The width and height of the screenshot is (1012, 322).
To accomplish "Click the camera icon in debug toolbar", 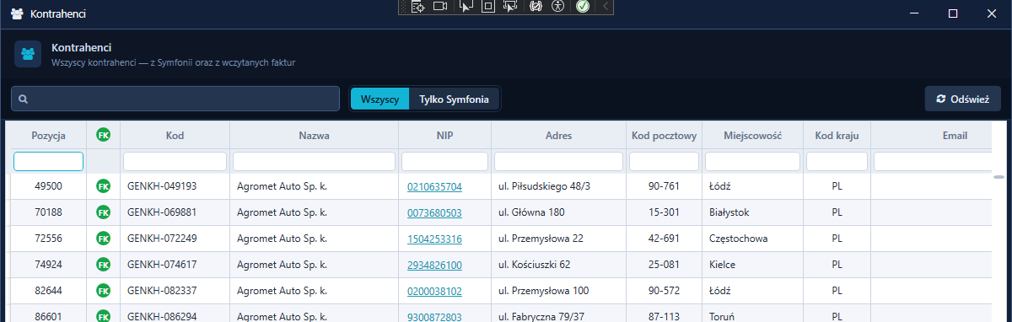I will point(440,7).
